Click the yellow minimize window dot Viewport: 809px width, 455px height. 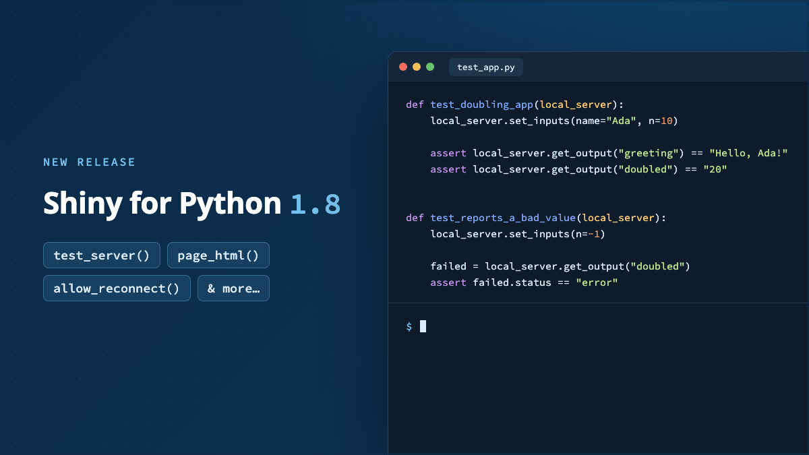pyautogui.click(x=417, y=67)
